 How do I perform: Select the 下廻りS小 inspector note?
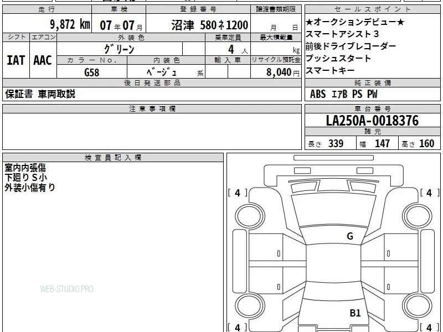(25, 178)
